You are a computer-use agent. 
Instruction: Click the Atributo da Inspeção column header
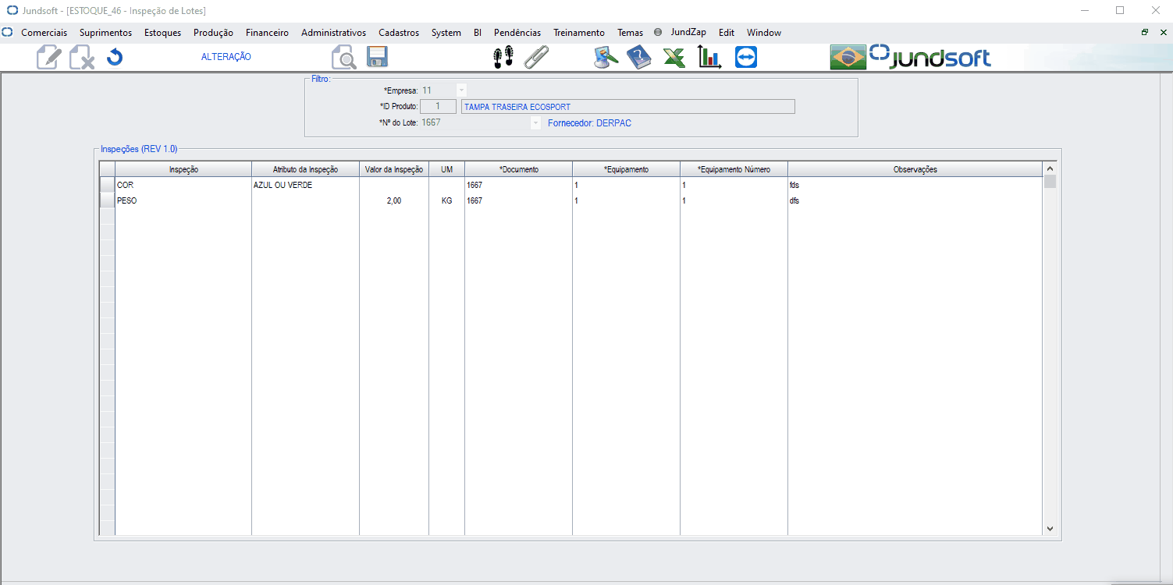point(305,169)
